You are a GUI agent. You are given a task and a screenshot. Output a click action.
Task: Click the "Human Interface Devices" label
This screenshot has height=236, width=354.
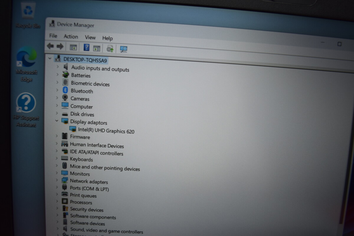[x=97, y=145]
